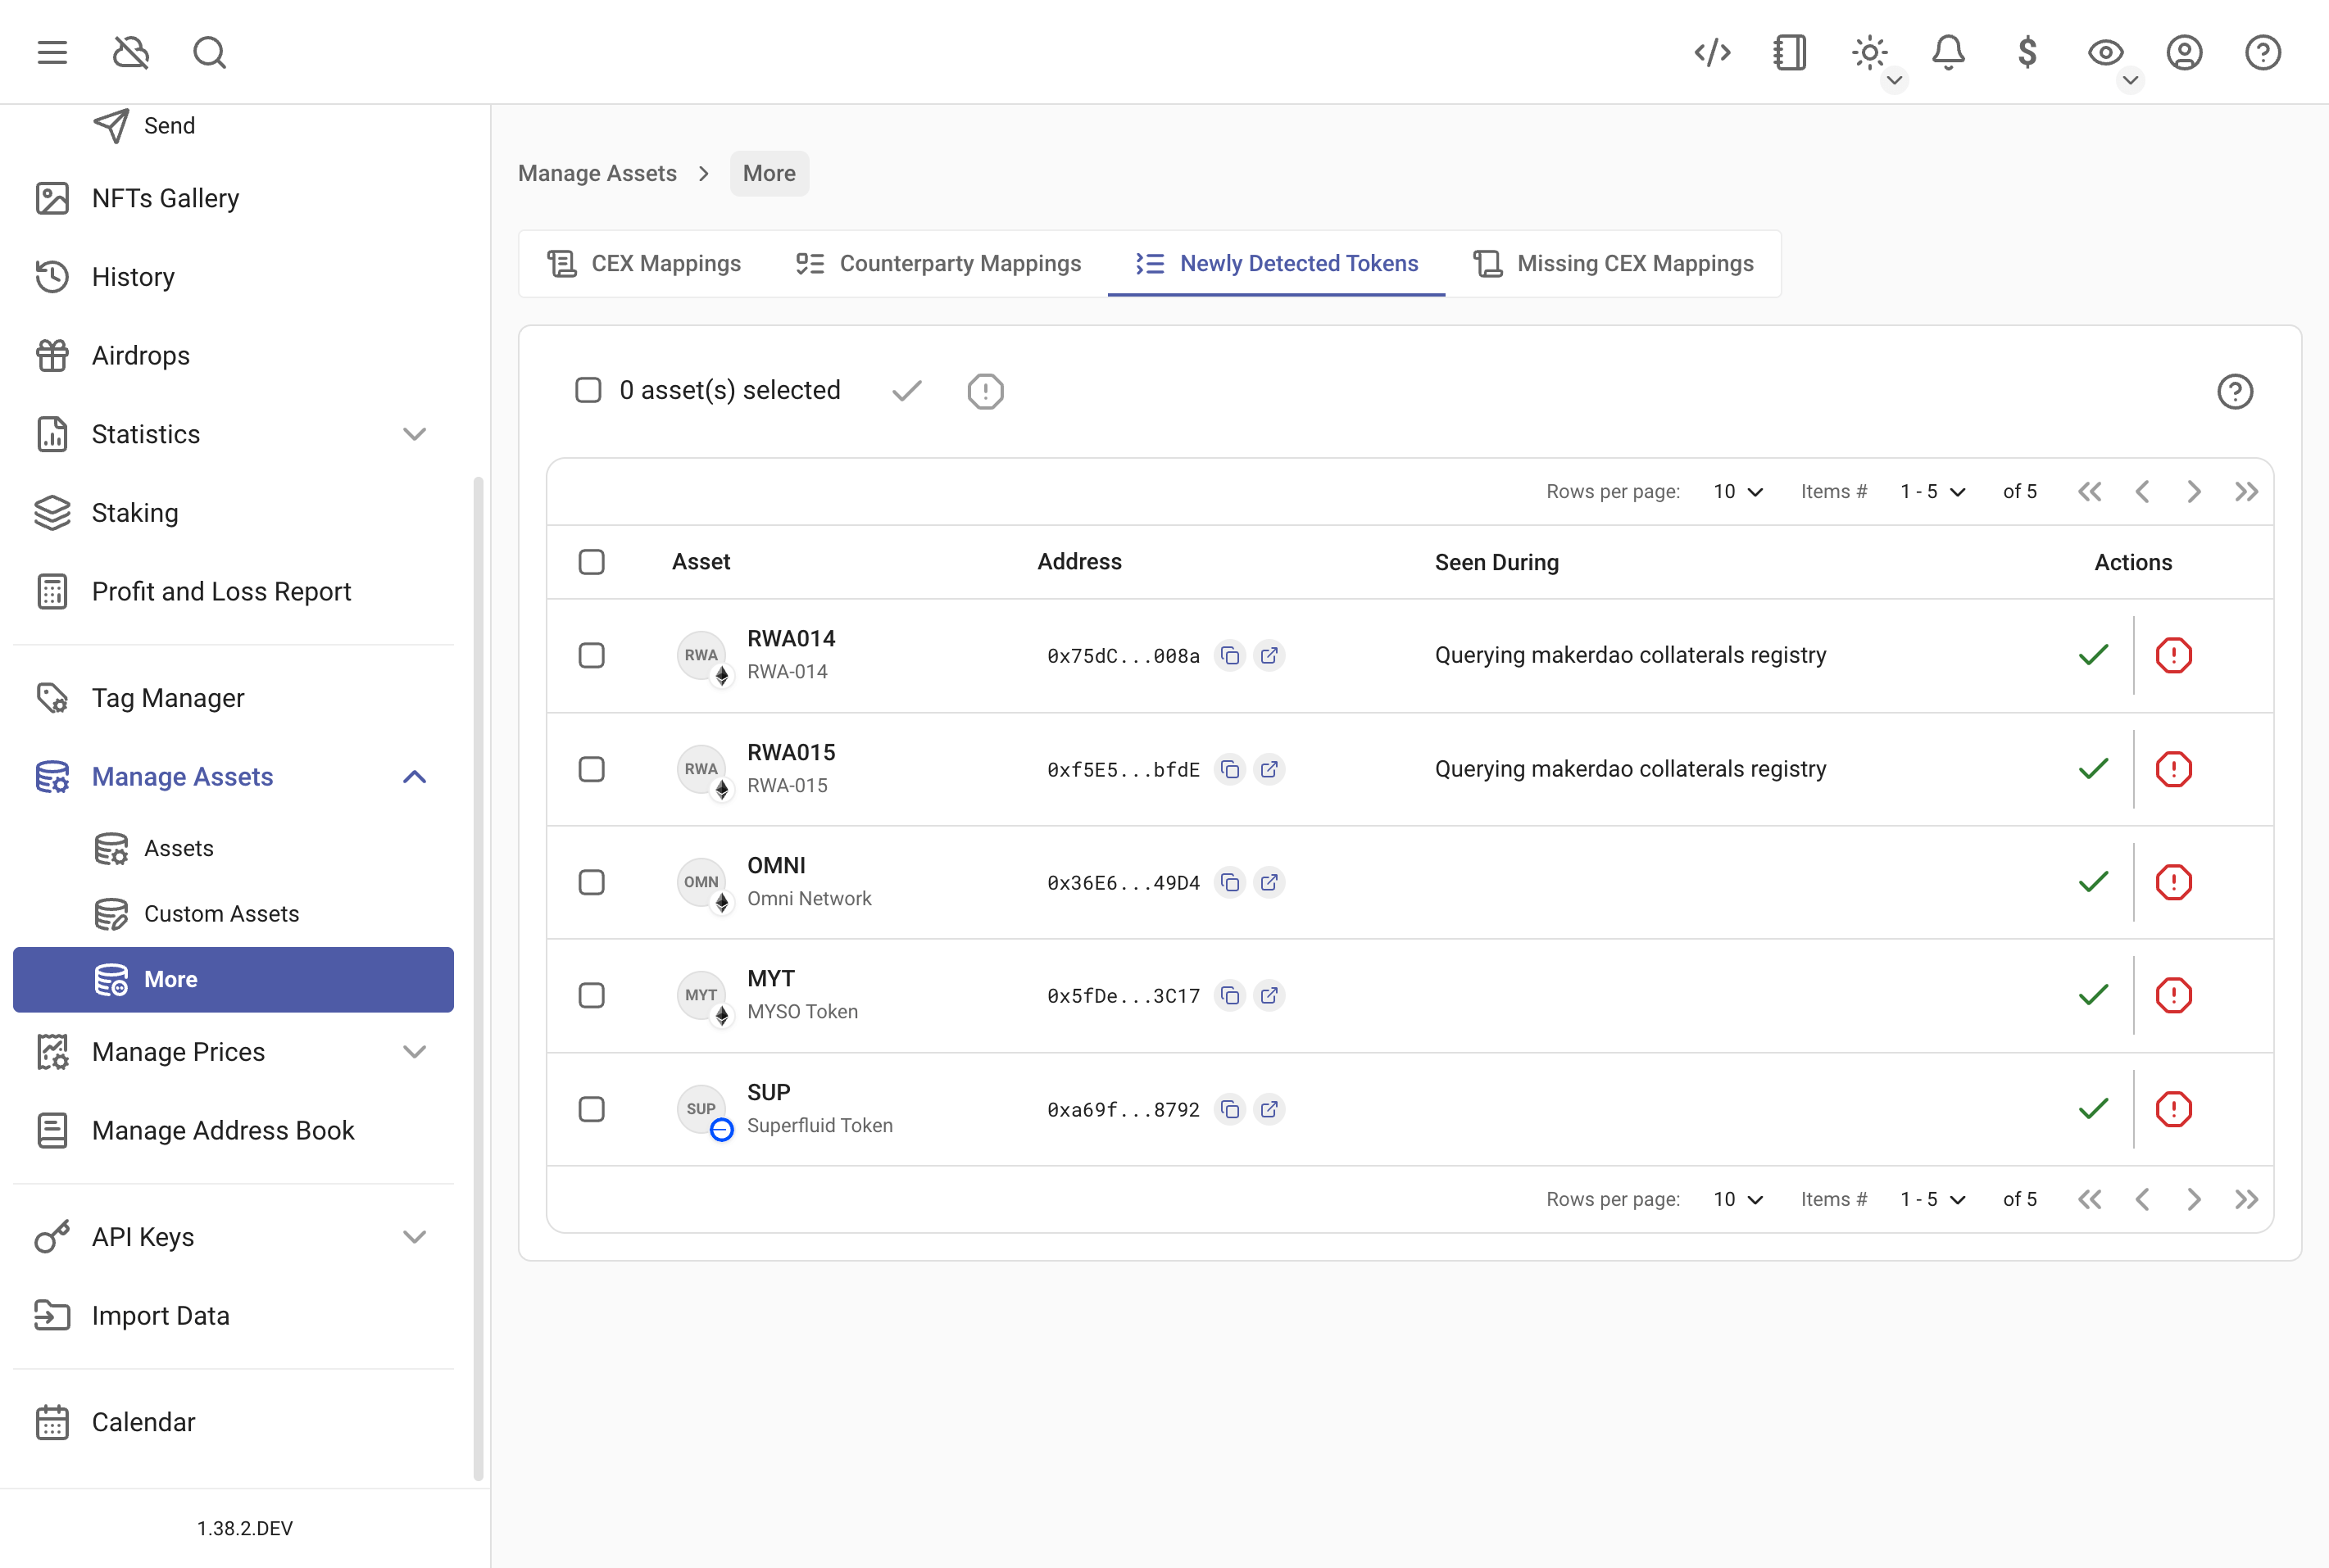Toggle the table header select-all checkbox
The width and height of the screenshot is (2329, 1568).
point(591,562)
